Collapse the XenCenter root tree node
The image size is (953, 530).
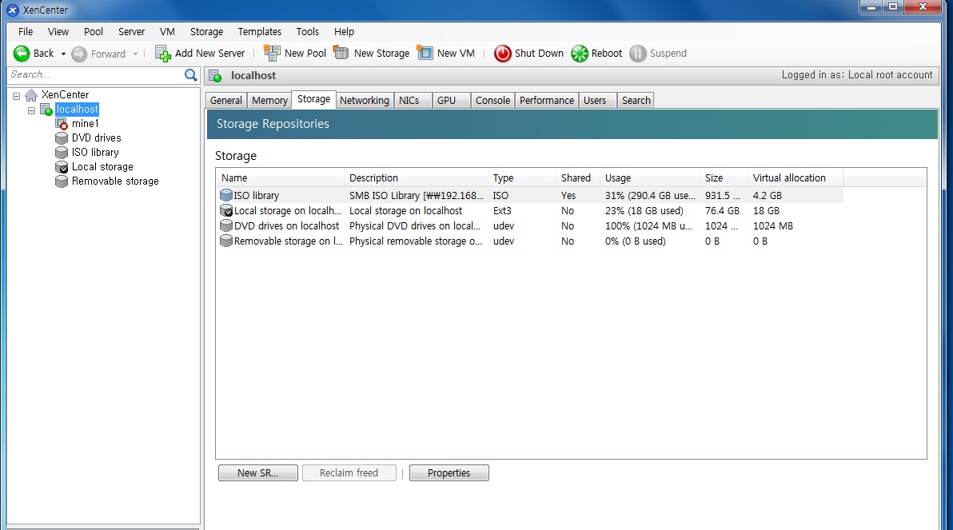[x=17, y=96]
